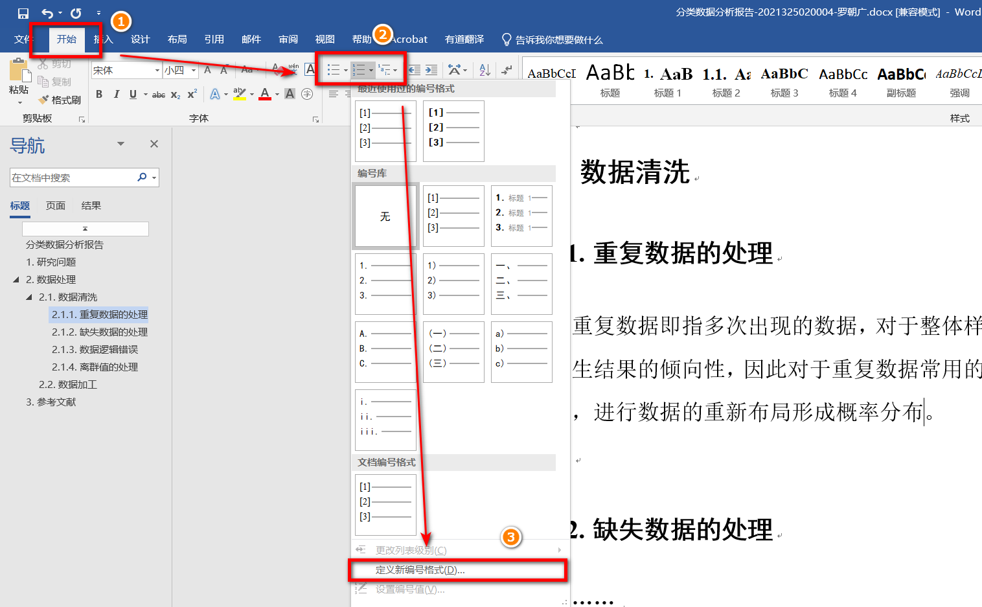Go to 2.1.2. 缺失数据的处理 heading
The height and width of the screenshot is (607, 982).
point(100,332)
